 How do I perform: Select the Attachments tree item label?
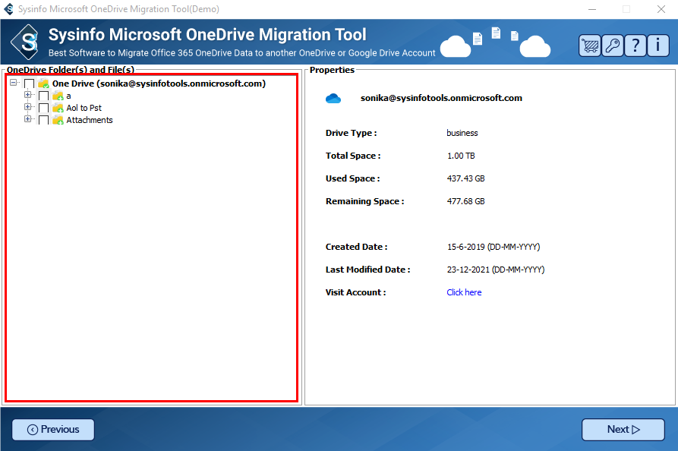tap(90, 120)
